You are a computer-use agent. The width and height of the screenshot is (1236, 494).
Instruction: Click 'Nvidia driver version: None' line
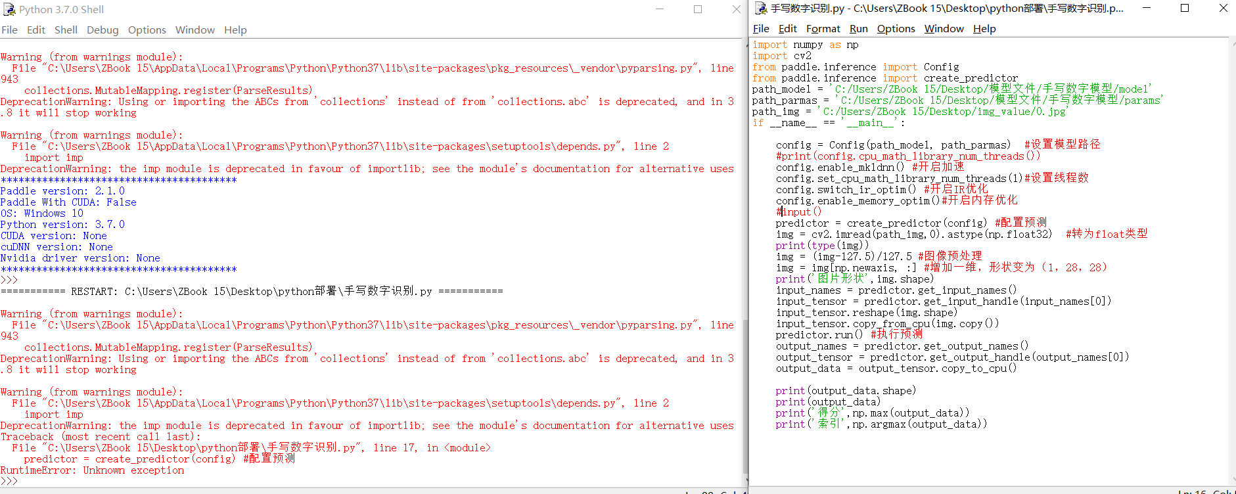(x=80, y=258)
